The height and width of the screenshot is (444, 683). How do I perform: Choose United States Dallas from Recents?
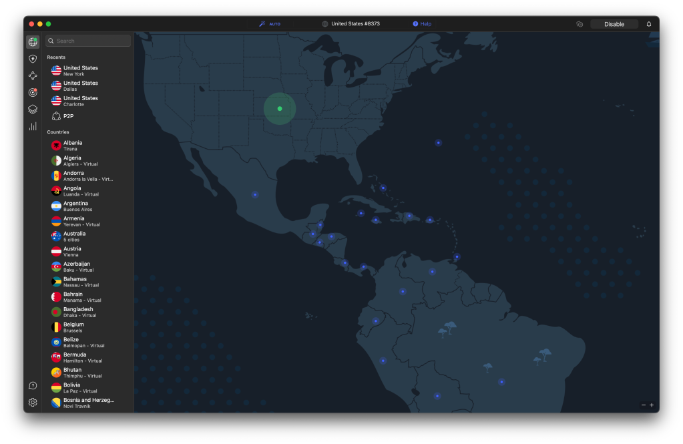point(80,85)
